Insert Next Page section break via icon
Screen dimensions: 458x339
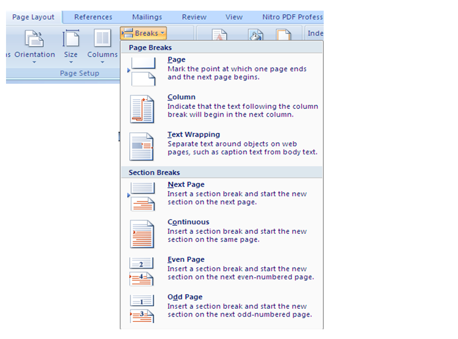[x=142, y=196]
